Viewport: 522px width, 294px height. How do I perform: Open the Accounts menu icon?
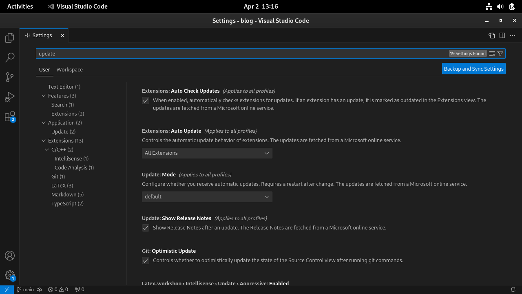[10, 256]
